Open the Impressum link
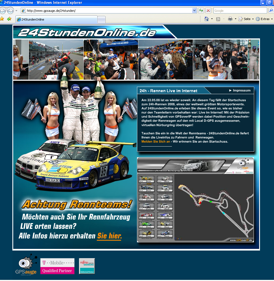The image size is (274, 281). 240,91
